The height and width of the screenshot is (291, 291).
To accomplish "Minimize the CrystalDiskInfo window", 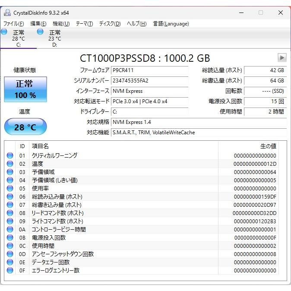I will click(241, 13).
